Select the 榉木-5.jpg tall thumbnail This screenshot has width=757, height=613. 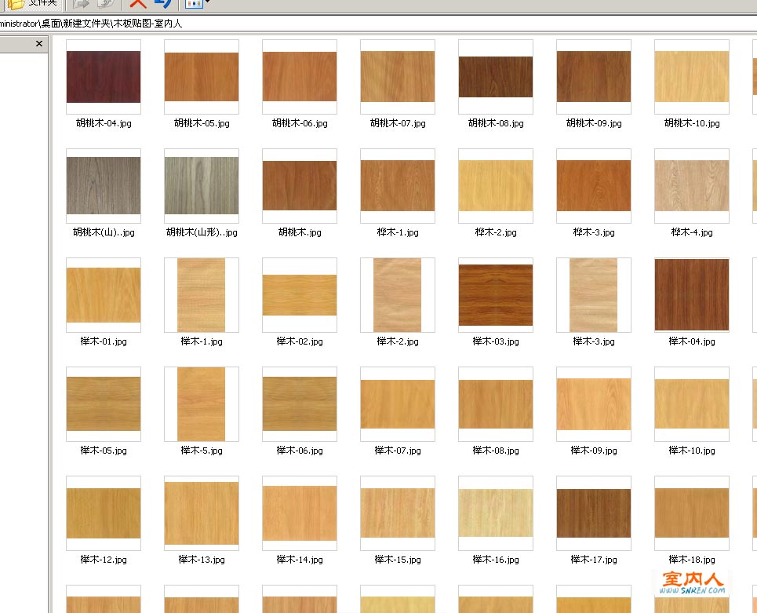202,404
